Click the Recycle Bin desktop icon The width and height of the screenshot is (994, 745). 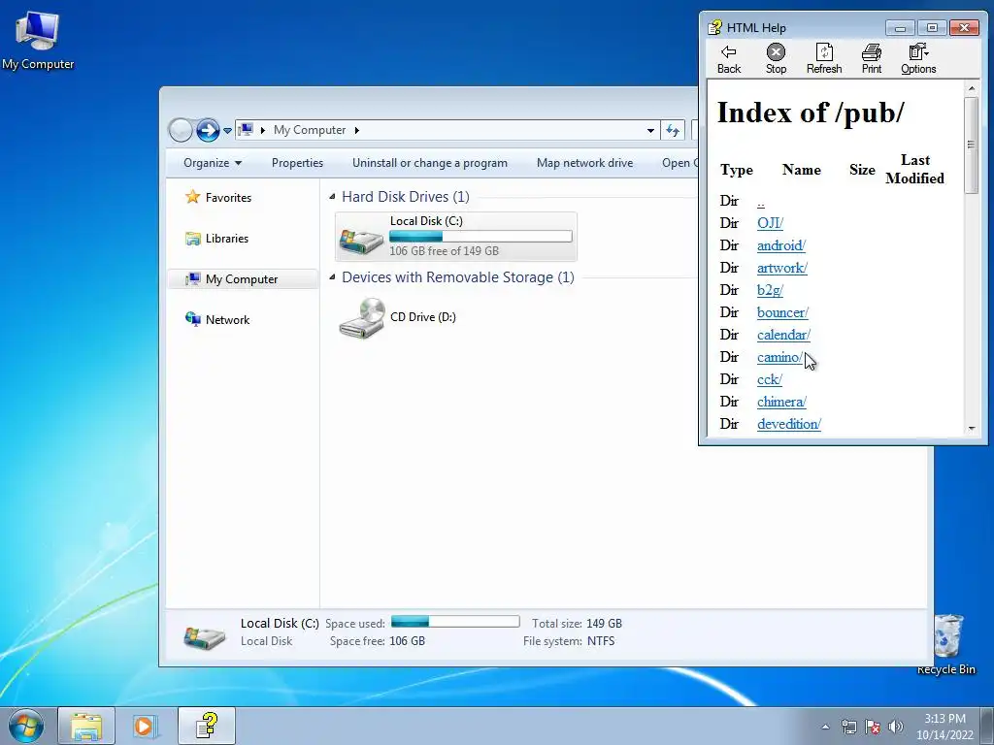click(x=946, y=644)
